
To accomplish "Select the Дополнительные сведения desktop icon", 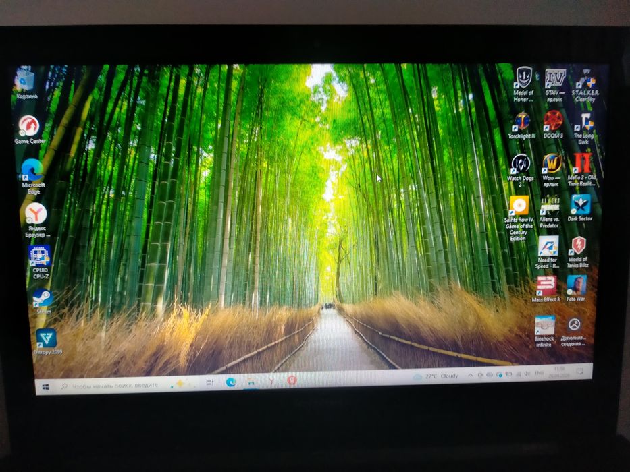I will point(574,331).
